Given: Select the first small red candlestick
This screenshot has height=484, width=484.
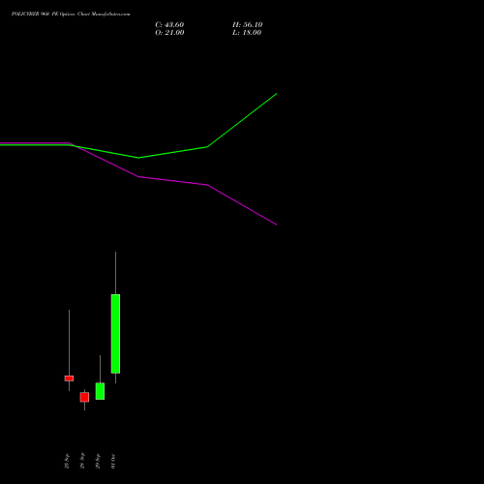Looking at the screenshot, I should [69, 378].
